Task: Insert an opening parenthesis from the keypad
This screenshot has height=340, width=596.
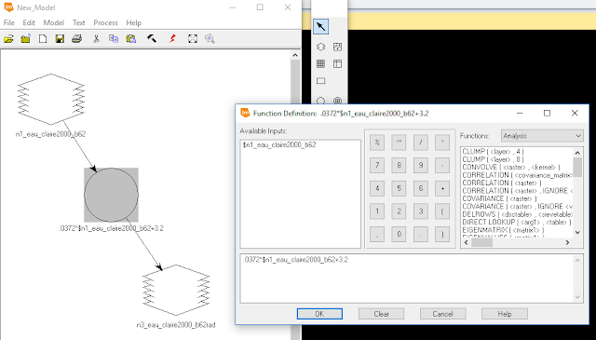Action: 442,211
